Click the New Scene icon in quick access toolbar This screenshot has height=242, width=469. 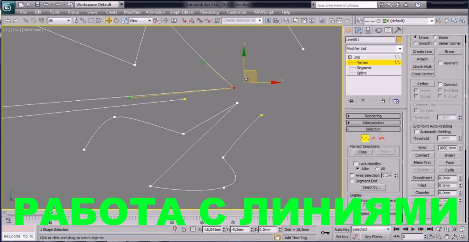coord(21,4)
